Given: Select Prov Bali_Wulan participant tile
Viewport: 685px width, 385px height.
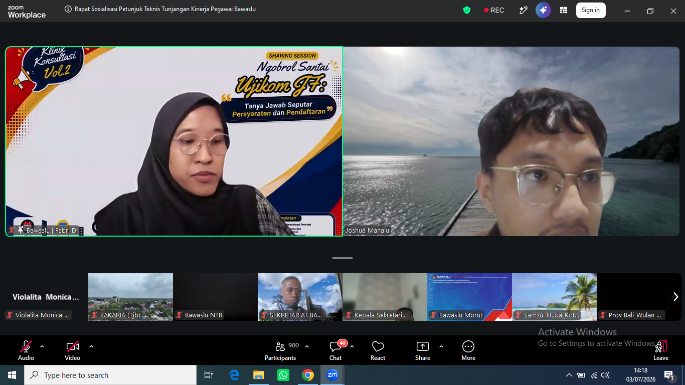Looking at the screenshot, I should click(x=639, y=297).
